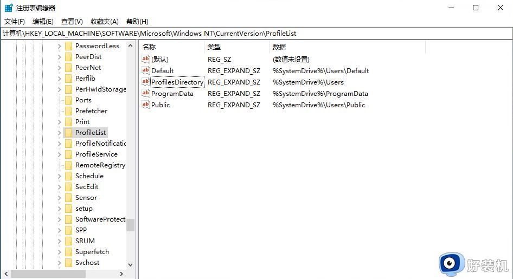Open the 编辑(E) menu
Screen dimensions: 513x279
(x=43, y=22)
